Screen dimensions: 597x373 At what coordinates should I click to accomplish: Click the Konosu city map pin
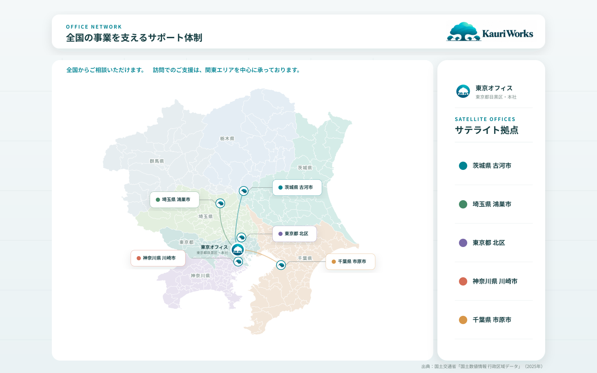[220, 203]
